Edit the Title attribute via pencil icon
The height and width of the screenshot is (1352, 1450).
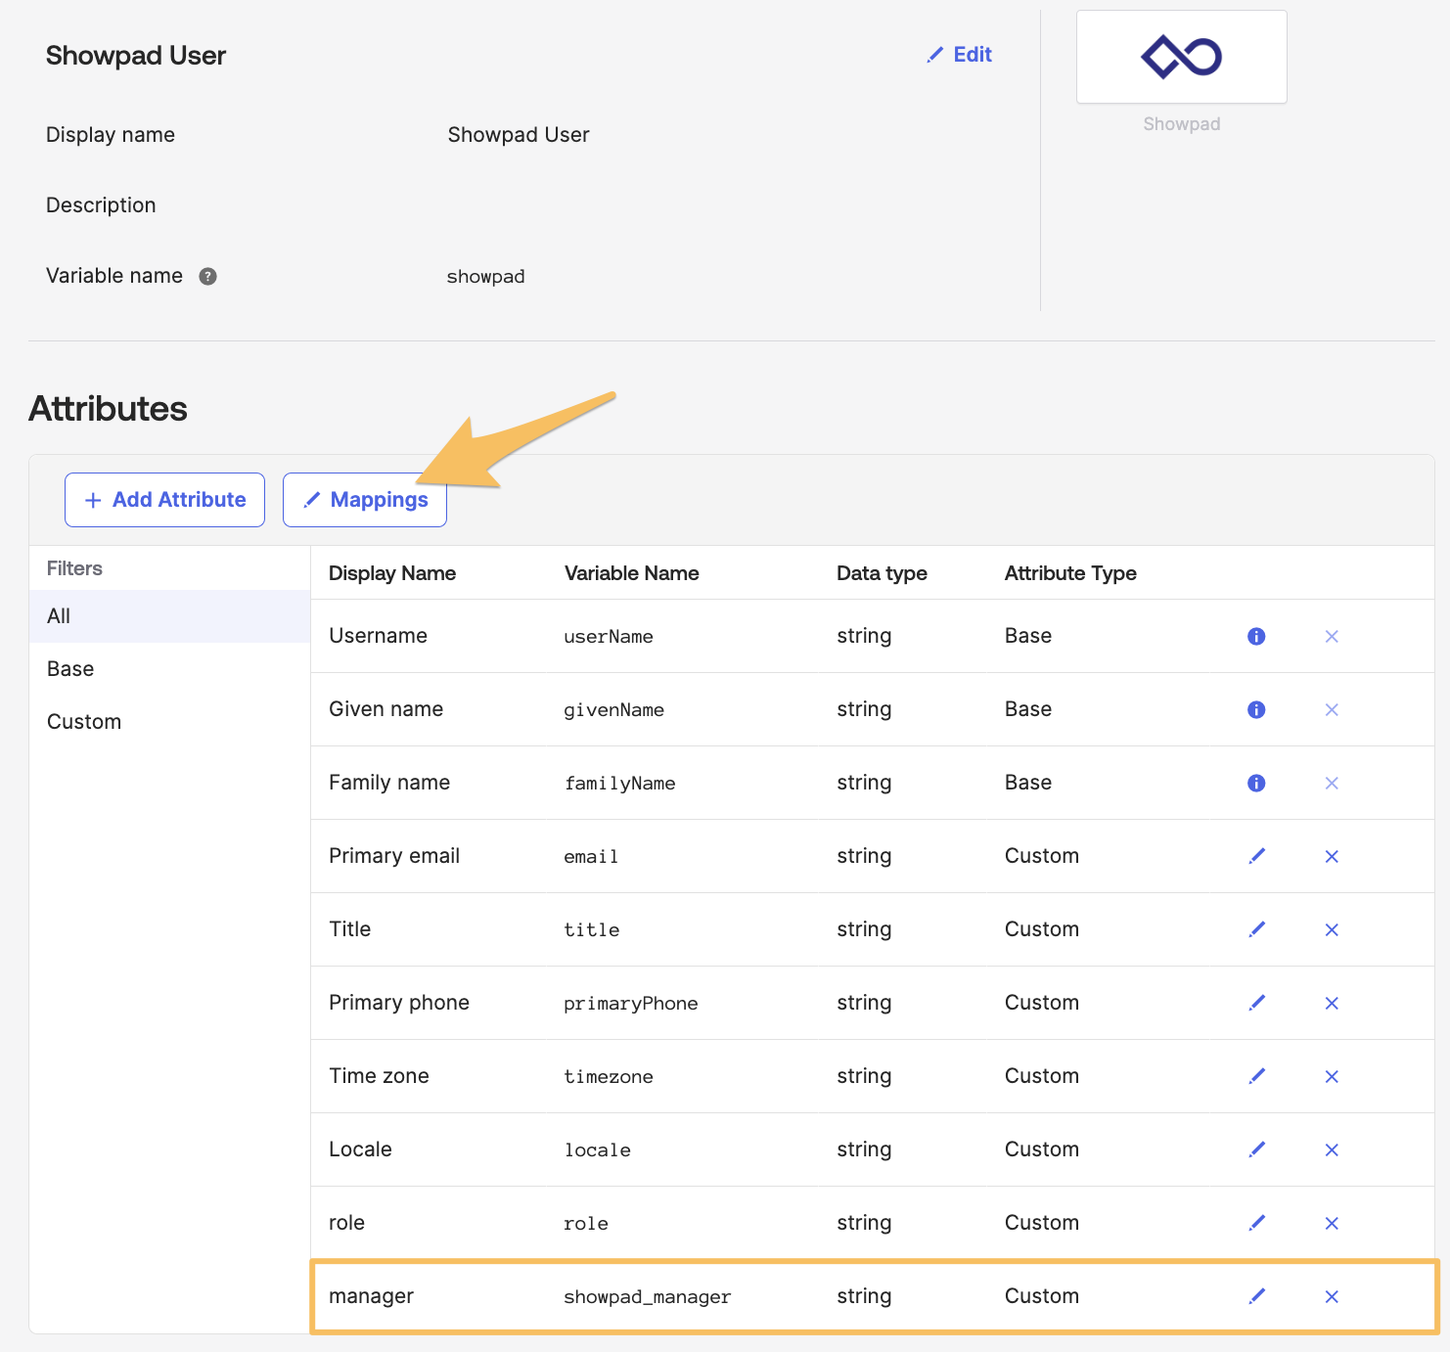pos(1257,929)
